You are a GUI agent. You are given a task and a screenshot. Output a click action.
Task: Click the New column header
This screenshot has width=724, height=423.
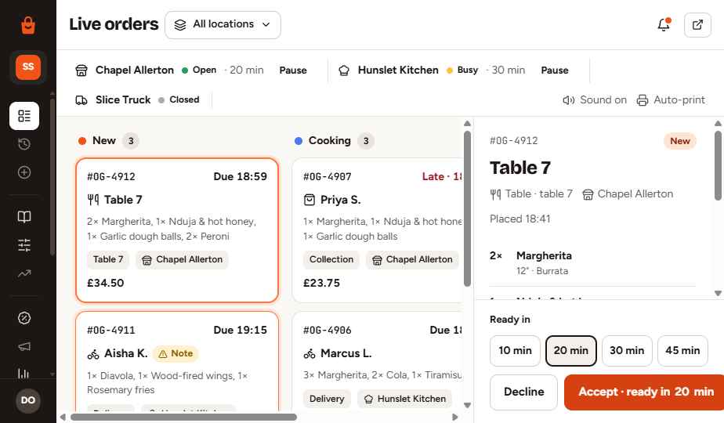[x=108, y=141]
